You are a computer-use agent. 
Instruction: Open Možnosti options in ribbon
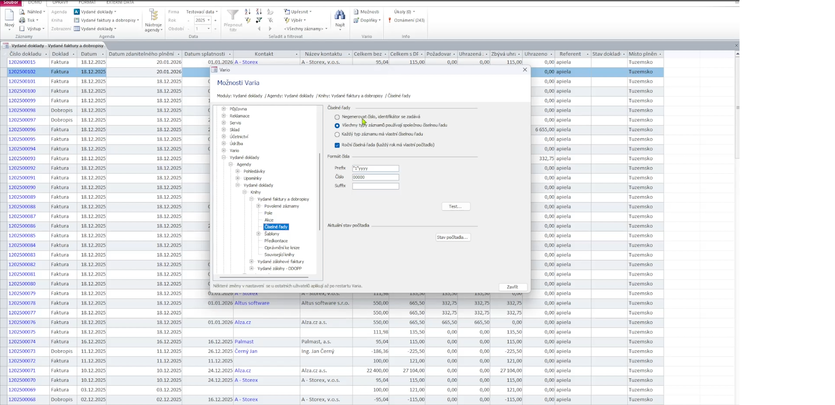pyautogui.click(x=366, y=12)
